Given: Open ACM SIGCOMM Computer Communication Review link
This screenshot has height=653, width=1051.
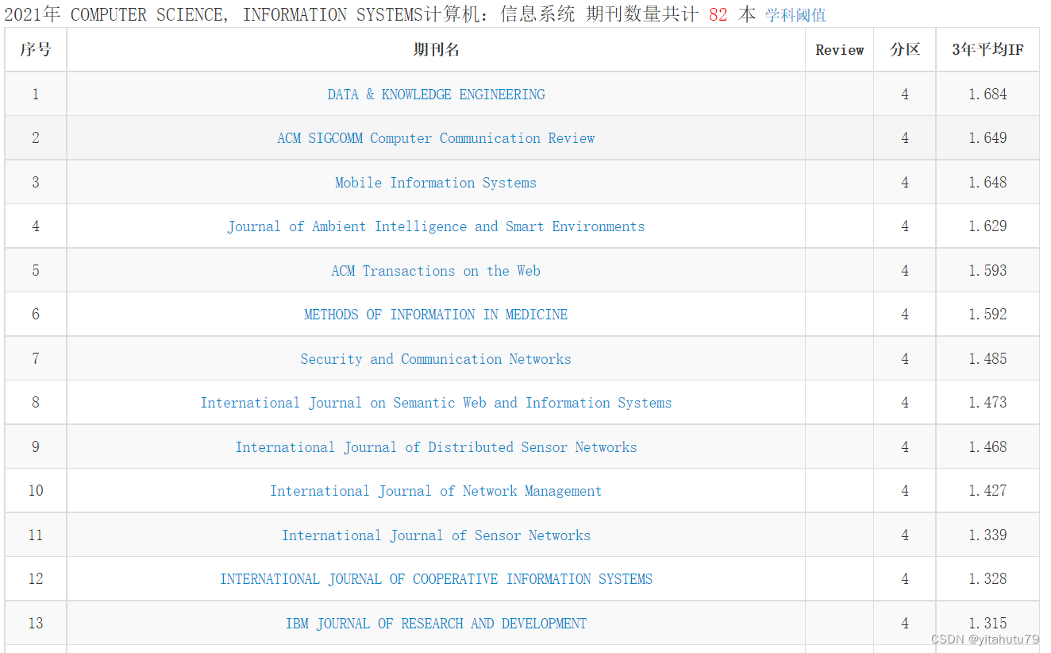Looking at the screenshot, I should pyautogui.click(x=436, y=138).
